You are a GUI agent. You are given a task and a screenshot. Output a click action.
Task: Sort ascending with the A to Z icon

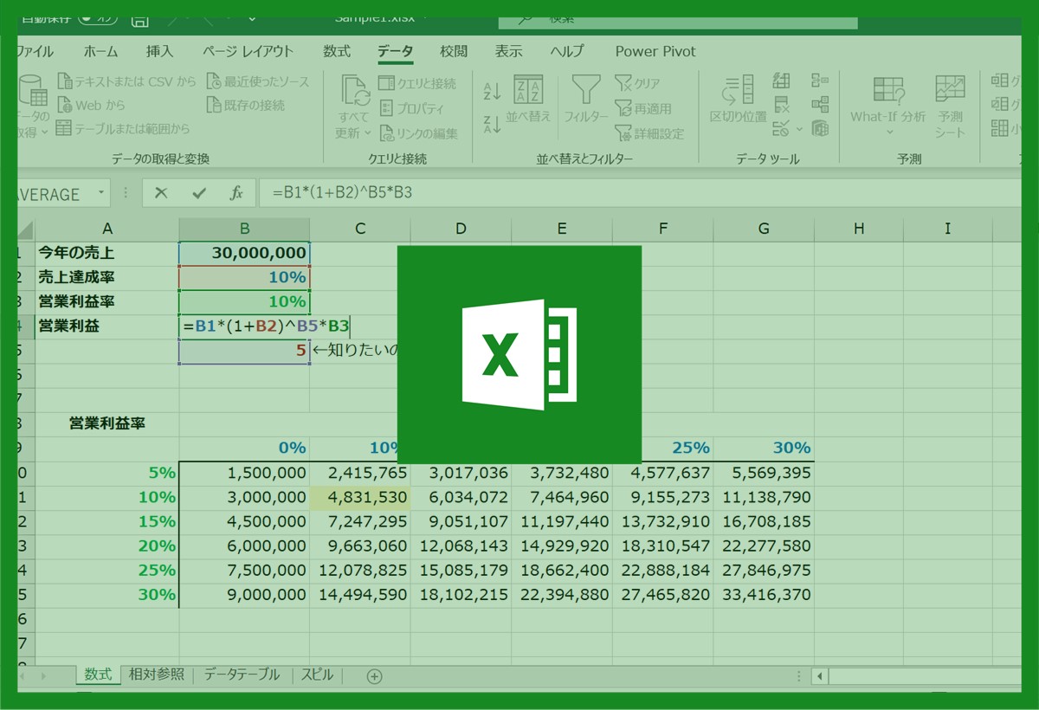pos(493,91)
